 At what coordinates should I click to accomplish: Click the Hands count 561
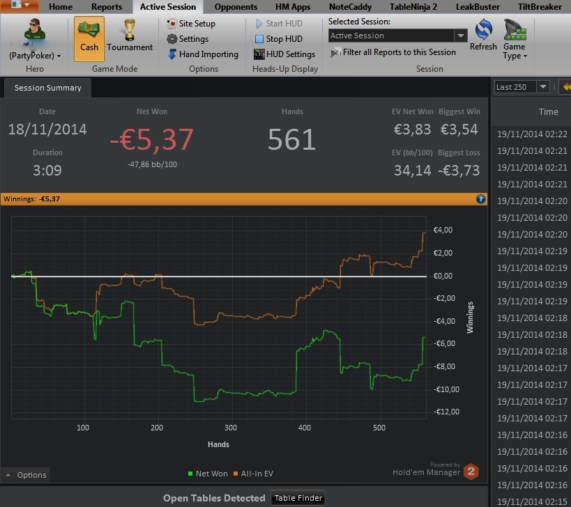(292, 139)
